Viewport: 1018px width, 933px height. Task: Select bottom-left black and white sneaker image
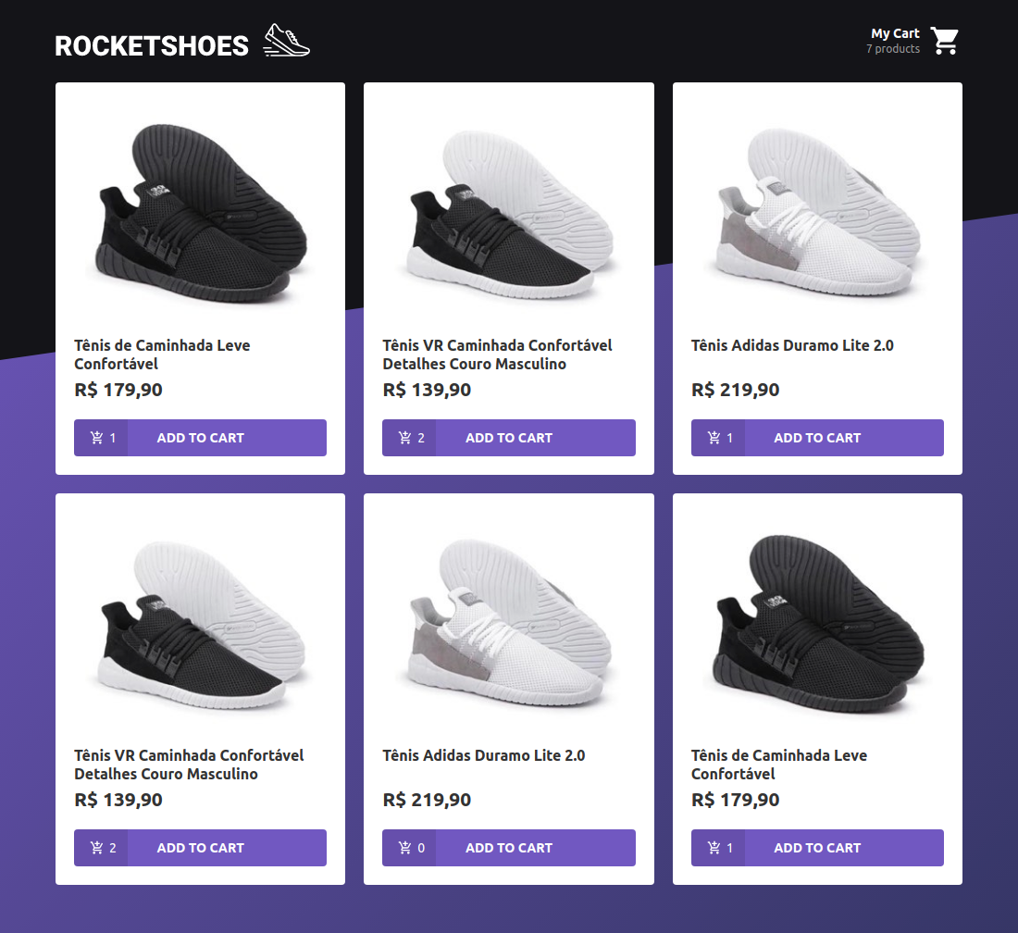tap(200, 624)
